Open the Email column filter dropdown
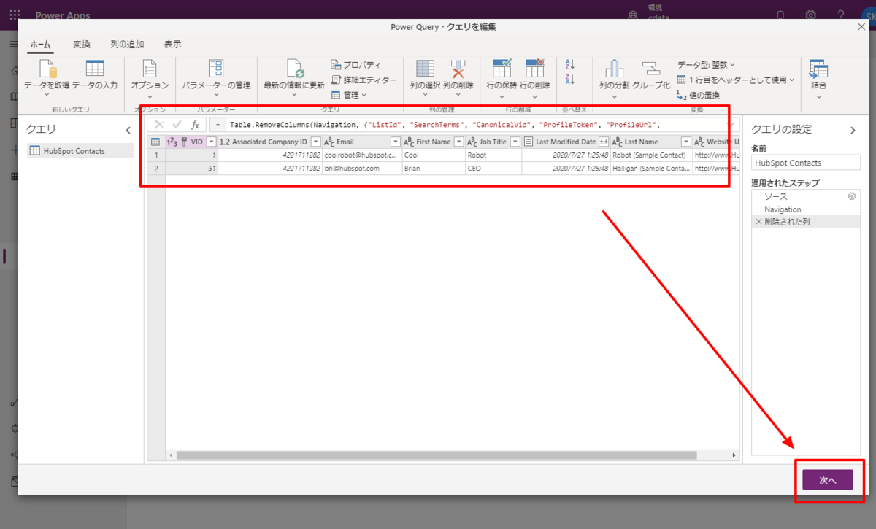This screenshot has width=876, height=529. pos(396,142)
